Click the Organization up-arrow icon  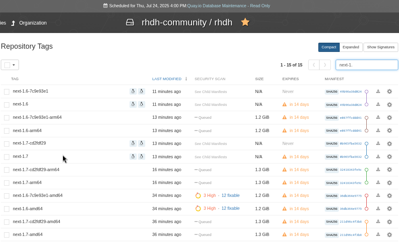tap(13, 23)
